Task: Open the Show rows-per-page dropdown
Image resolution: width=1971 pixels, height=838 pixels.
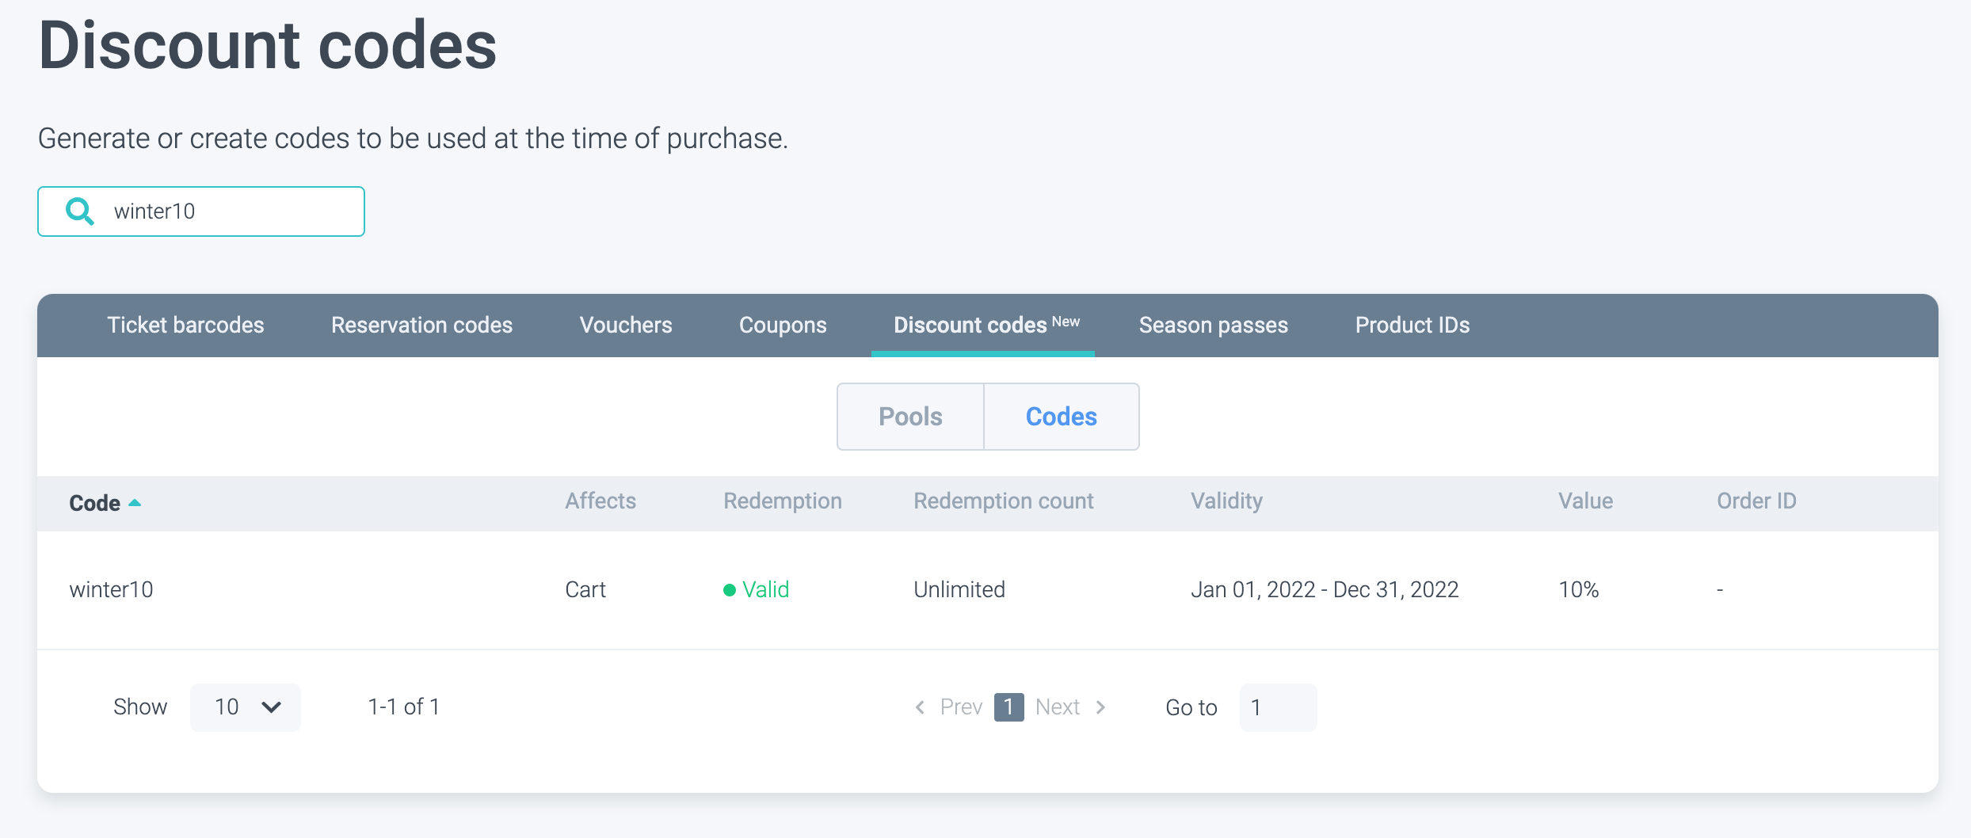Action: [x=246, y=707]
